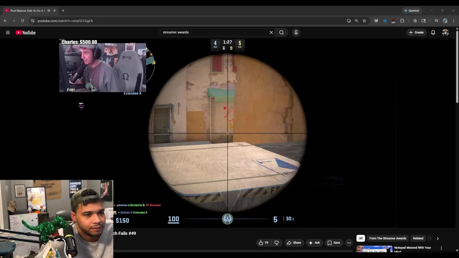Viewport: 459px width, 258px height.
Task: Open YouTube notifications bell
Action: point(433,32)
